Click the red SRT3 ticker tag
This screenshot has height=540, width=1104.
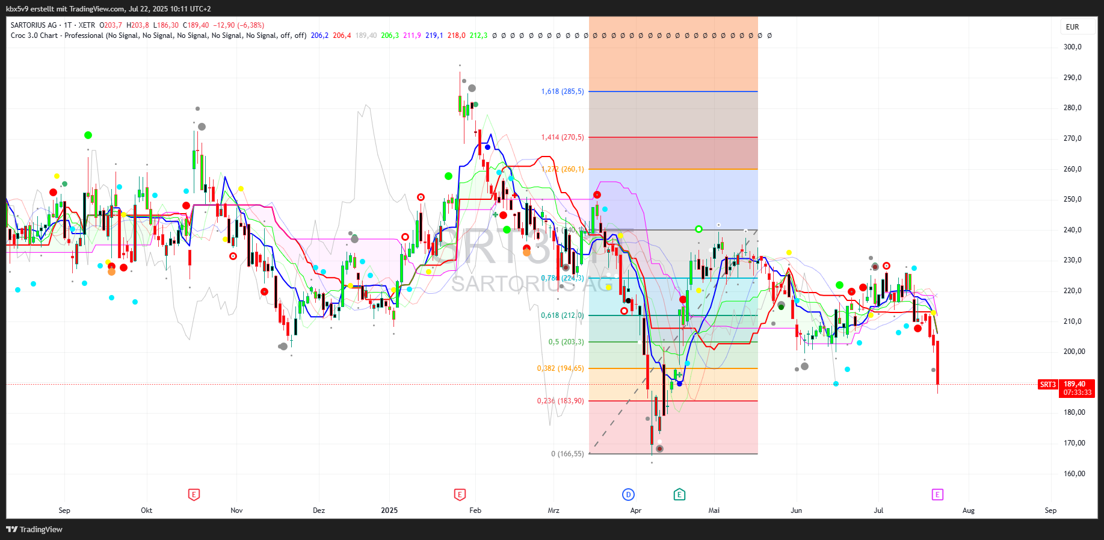tap(1047, 384)
